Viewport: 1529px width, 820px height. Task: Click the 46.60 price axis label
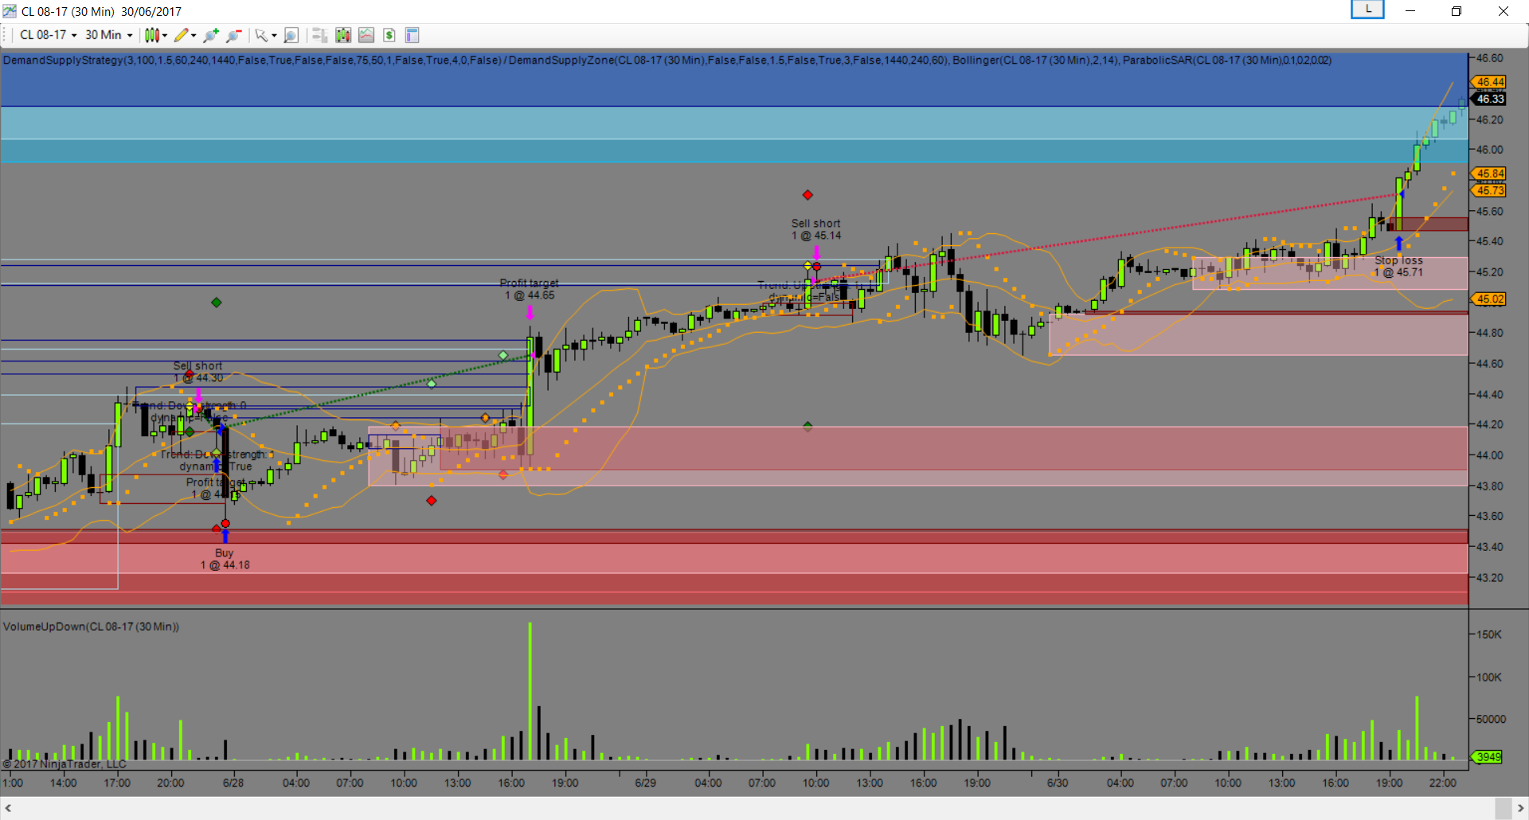coord(1489,58)
